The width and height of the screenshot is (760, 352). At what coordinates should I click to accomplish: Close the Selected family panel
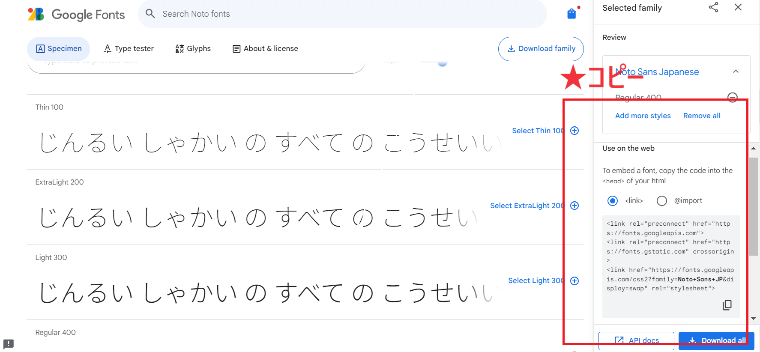click(x=738, y=7)
